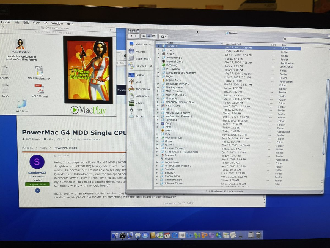The height and width of the screenshot is (248, 330).
Task: Open System Preferences in the Dock
Action: (182, 236)
